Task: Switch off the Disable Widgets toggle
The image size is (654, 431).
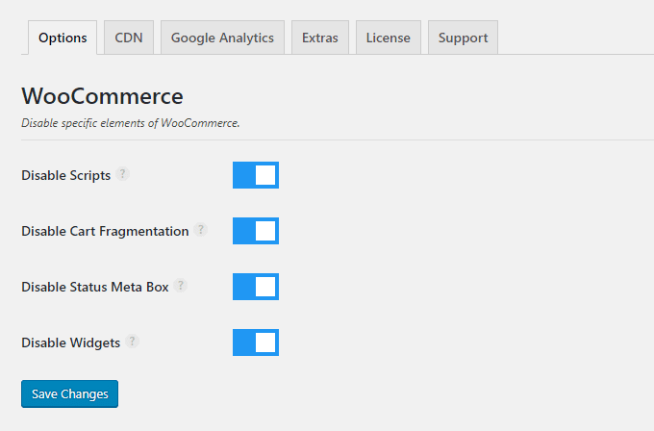Action: (x=256, y=342)
